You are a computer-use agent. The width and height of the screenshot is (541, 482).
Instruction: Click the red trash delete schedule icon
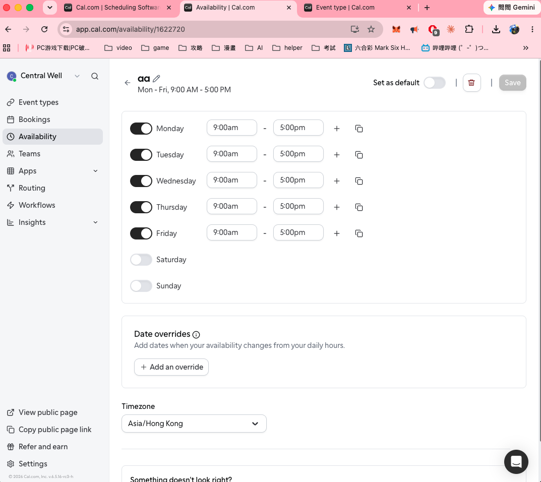click(471, 83)
